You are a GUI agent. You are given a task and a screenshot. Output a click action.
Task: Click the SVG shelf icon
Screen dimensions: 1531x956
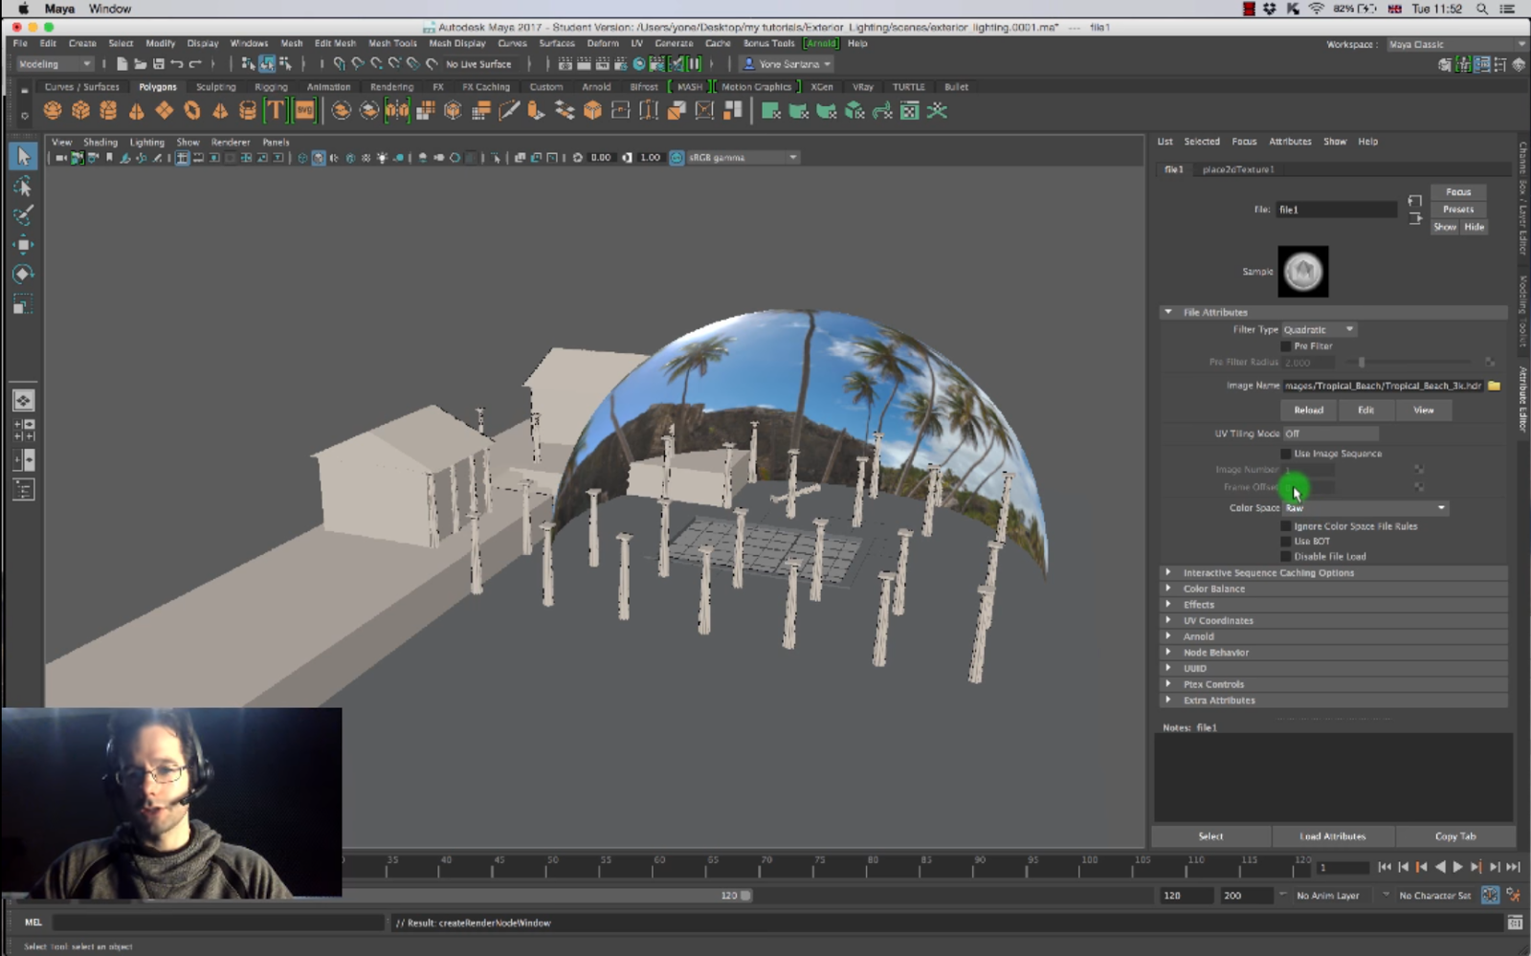coord(304,111)
